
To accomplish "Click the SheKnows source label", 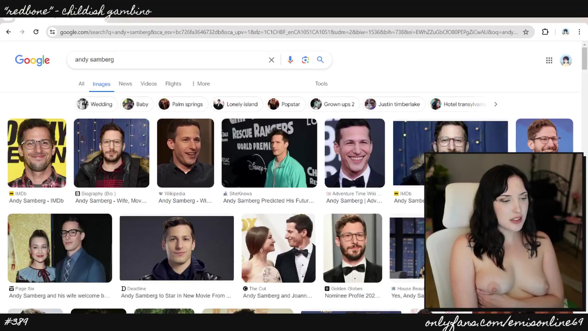I will (240, 194).
